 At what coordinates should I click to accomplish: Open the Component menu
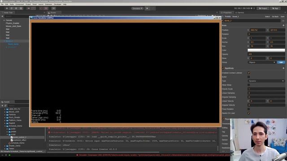tap(20, 4)
